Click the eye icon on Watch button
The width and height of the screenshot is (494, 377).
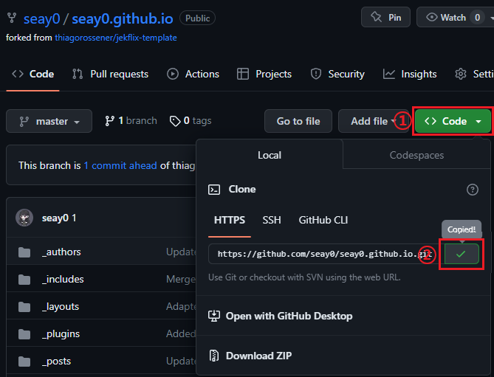click(x=432, y=17)
